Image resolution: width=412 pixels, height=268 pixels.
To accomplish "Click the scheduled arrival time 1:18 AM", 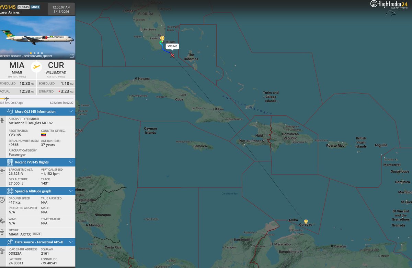I will 67,84.
